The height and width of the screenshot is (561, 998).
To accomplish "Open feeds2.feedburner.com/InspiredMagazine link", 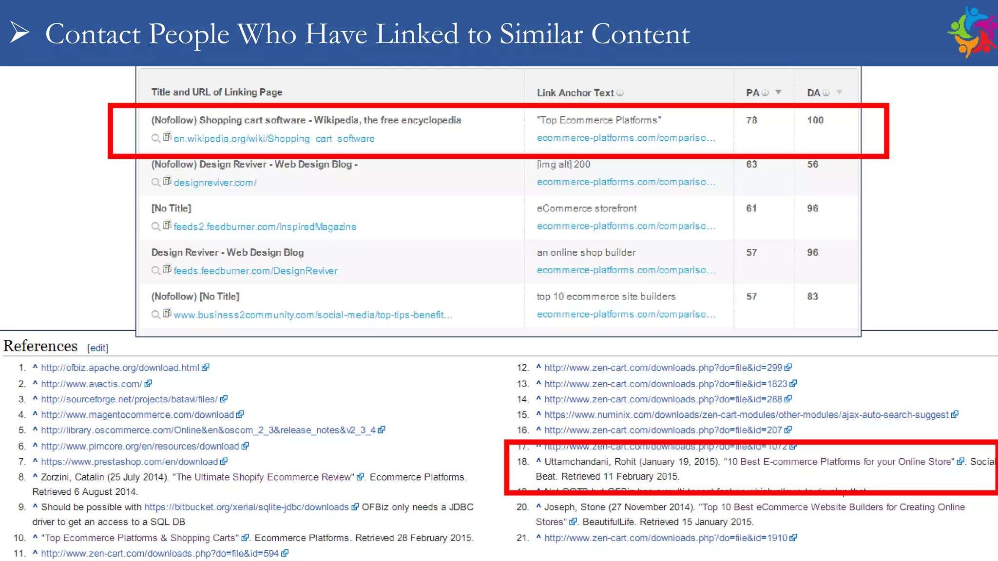I will point(265,227).
